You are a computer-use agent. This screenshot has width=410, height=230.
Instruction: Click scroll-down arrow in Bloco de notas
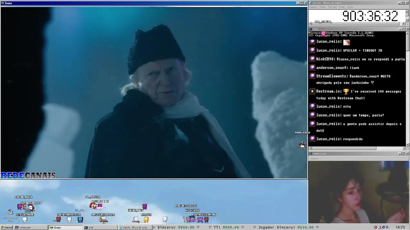click(x=407, y=20)
